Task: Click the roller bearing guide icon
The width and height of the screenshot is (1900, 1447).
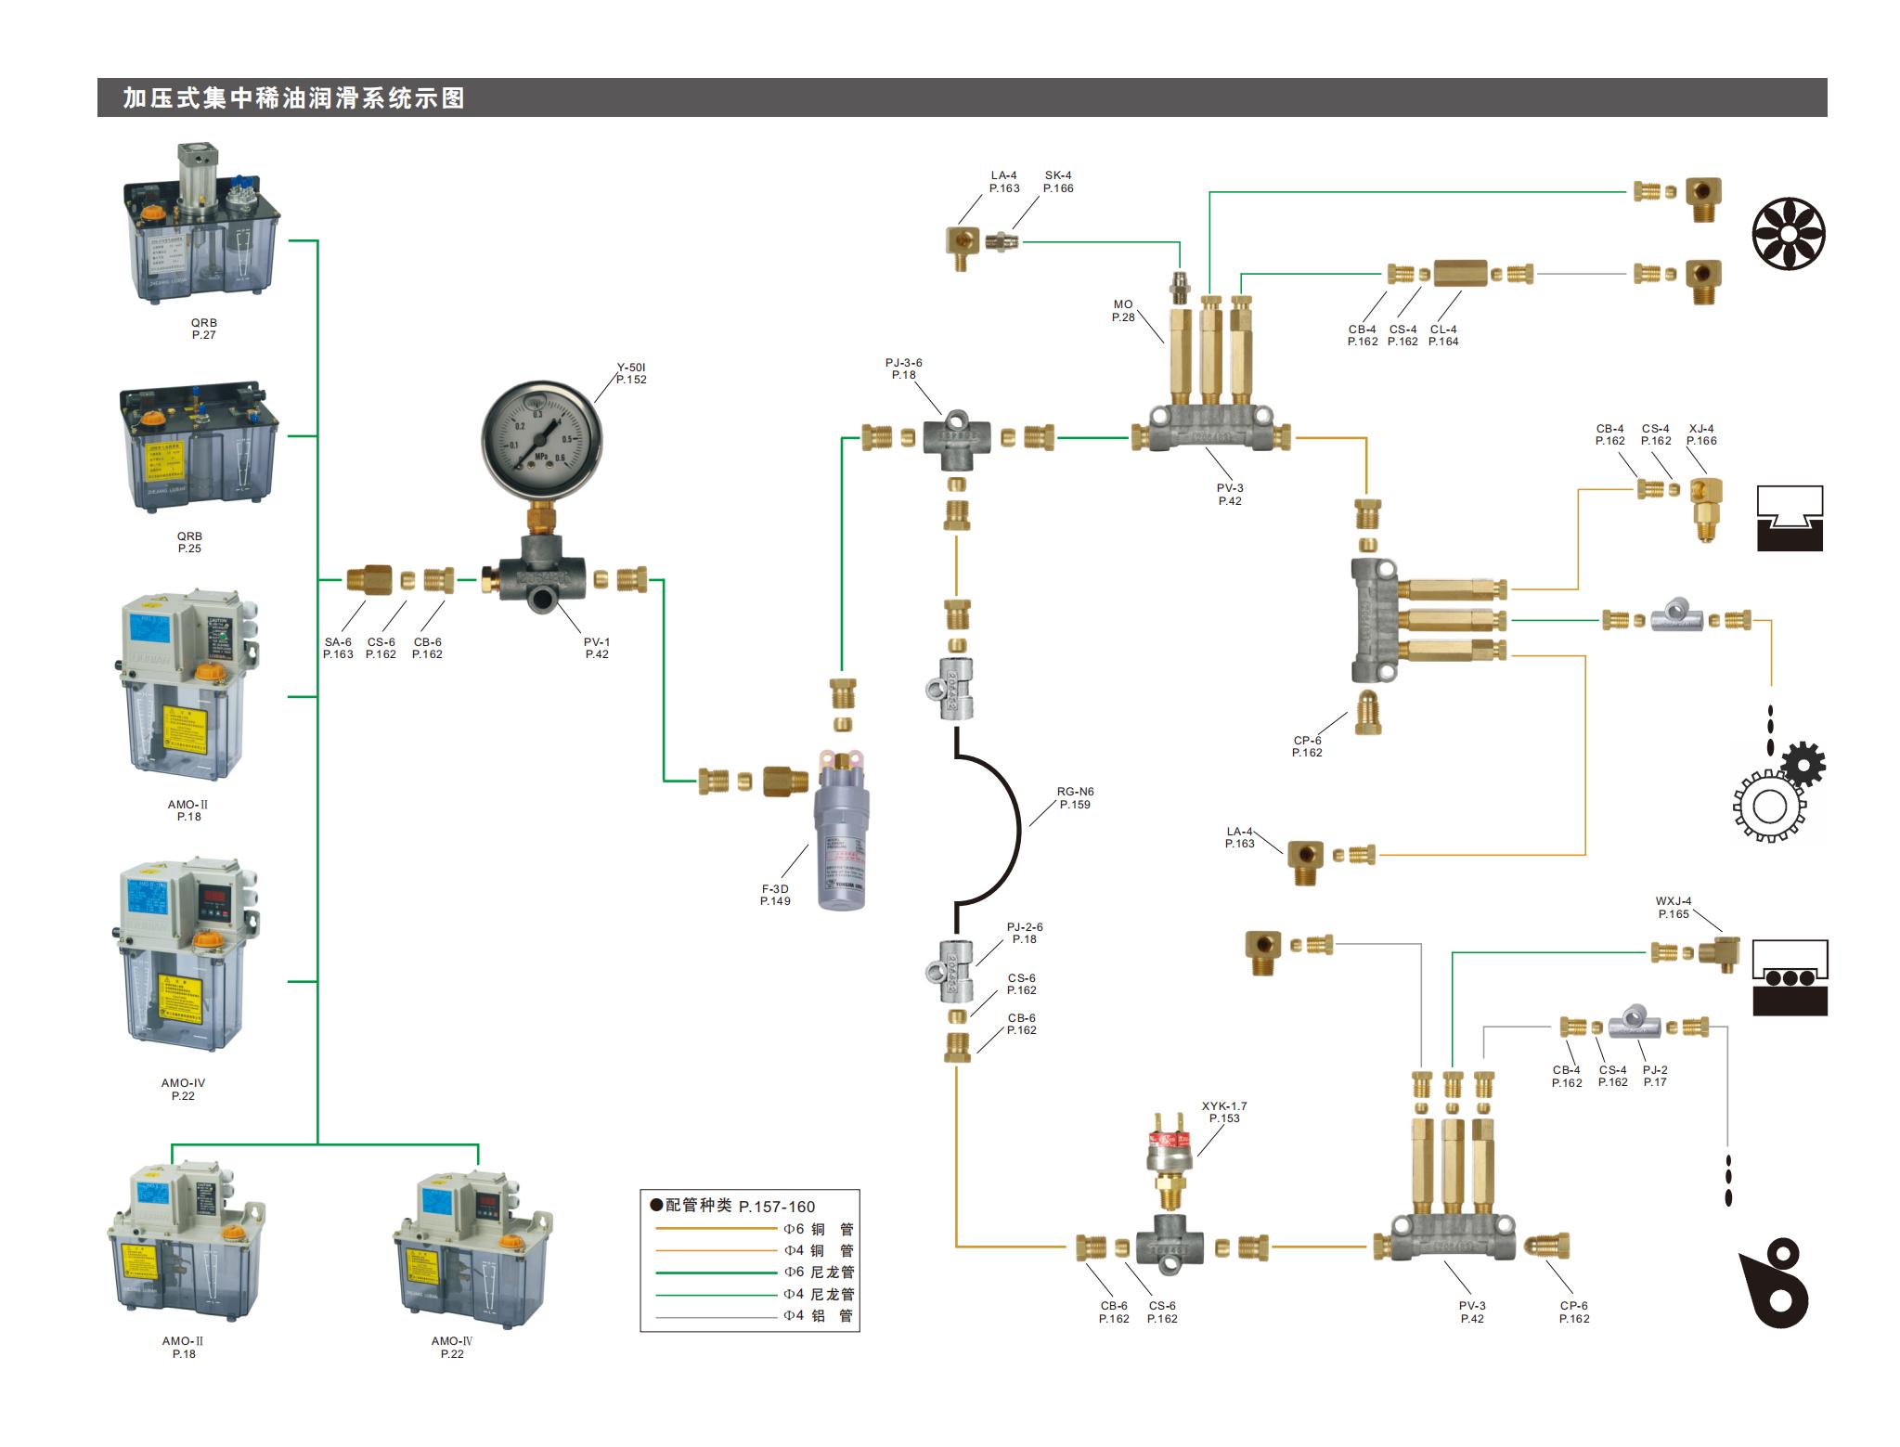Action: (x=1789, y=977)
